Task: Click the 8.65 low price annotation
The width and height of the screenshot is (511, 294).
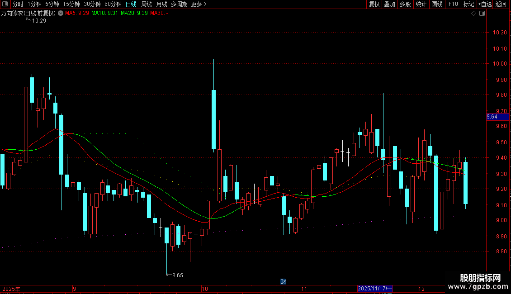Action: (x=178, y=275)
